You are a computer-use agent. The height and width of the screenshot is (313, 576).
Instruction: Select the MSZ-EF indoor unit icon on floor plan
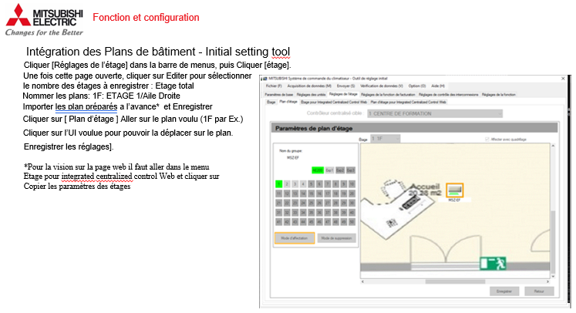454,190
